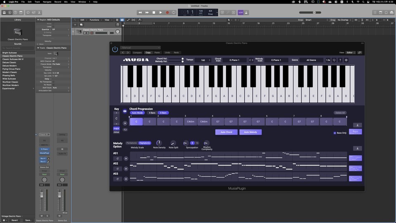Open the Musia help question mark icon
Viewport: 396px width, 223px height.
[x=340, y=60]
